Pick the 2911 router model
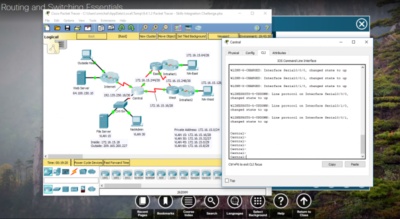This screenshot has width=400, height=219. pos(127,174)
